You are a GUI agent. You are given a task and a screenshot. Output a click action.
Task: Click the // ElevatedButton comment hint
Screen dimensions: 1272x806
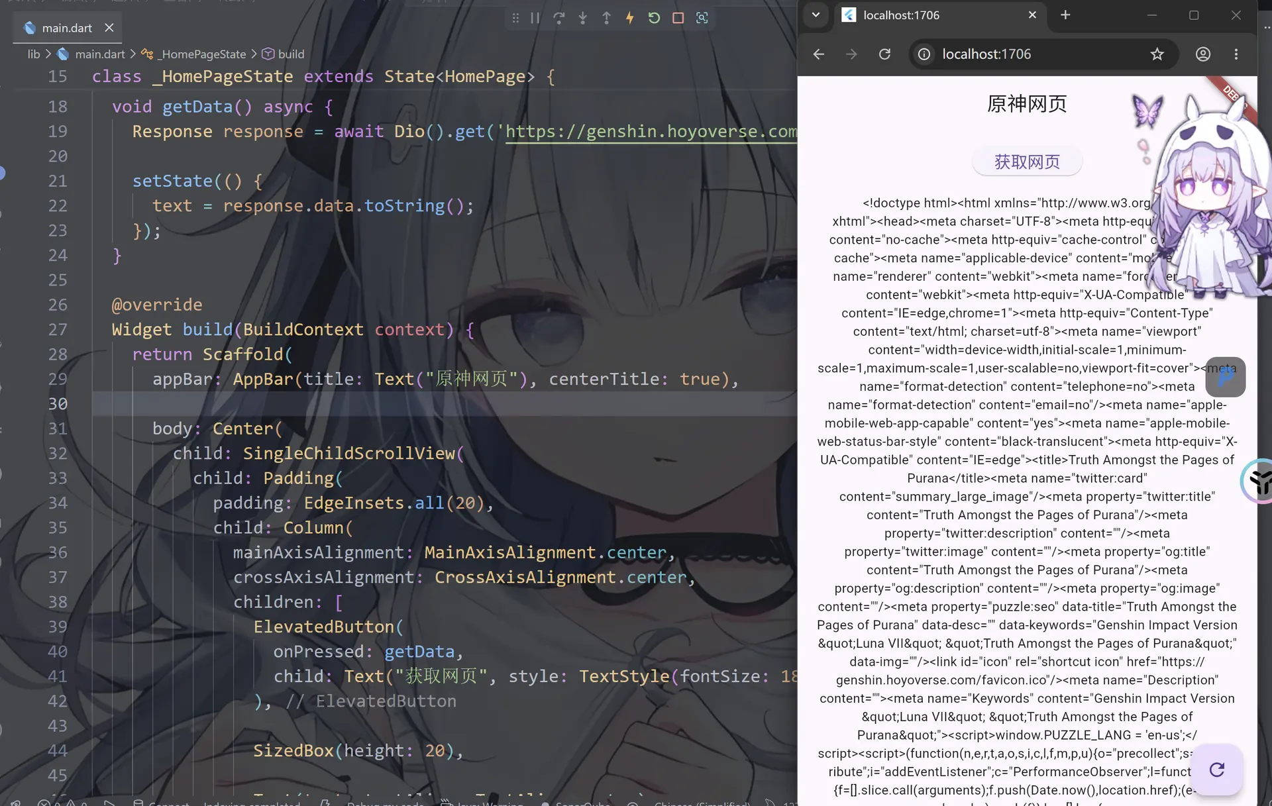click(370, 701)
